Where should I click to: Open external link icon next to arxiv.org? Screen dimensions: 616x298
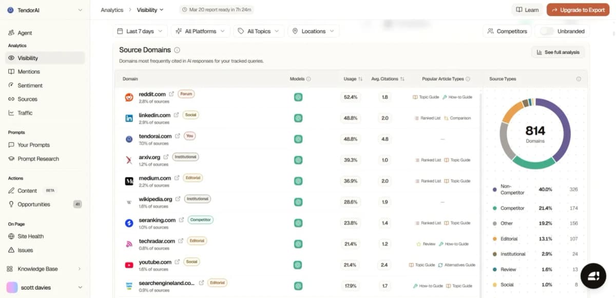click(166, 157)
